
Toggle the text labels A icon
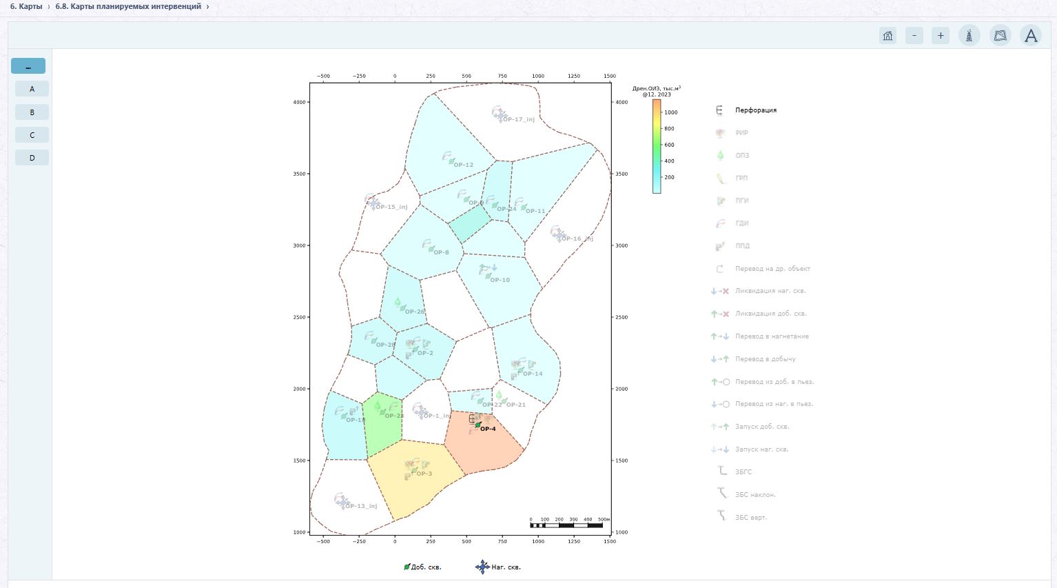coord(1031,35)
